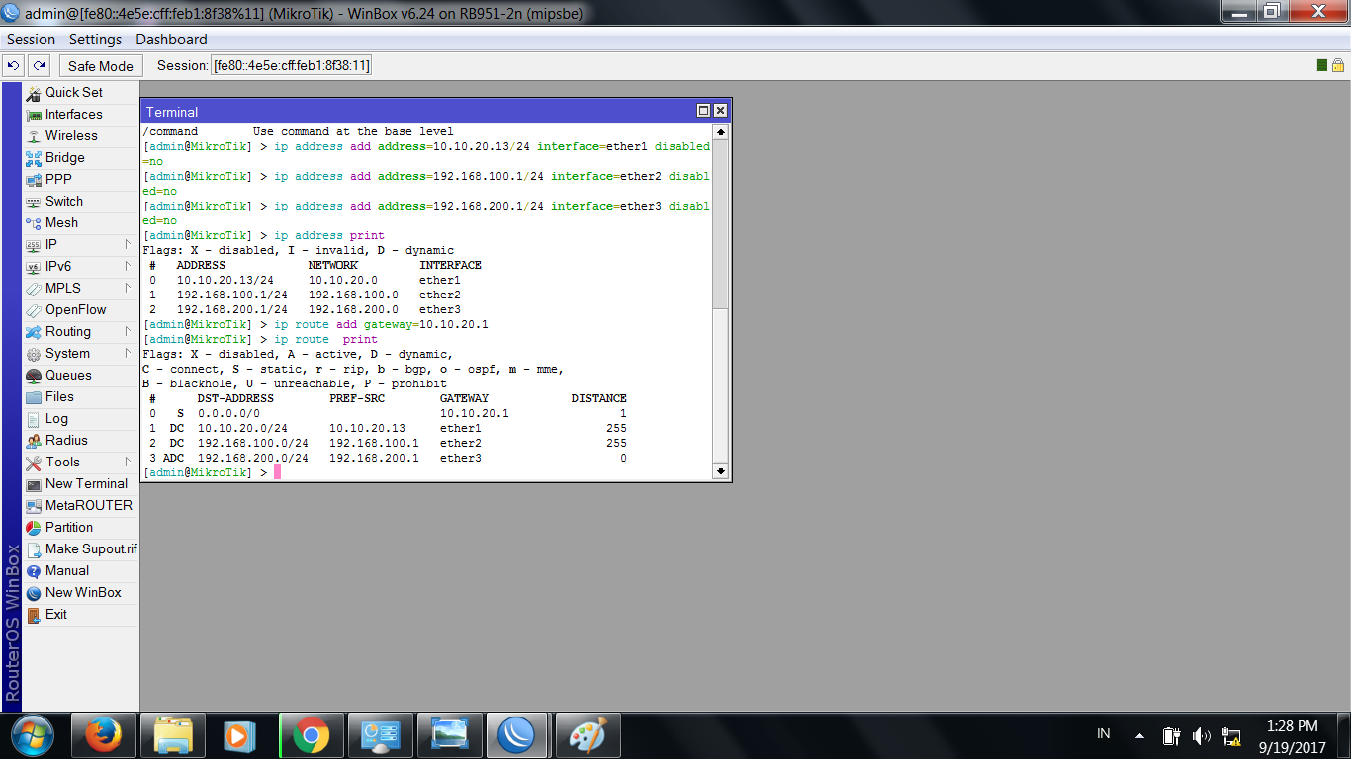Expand the MPLS submenu
Image resolution: width=1351 pixels, height=759 pixels.
[x=128, y=288]
